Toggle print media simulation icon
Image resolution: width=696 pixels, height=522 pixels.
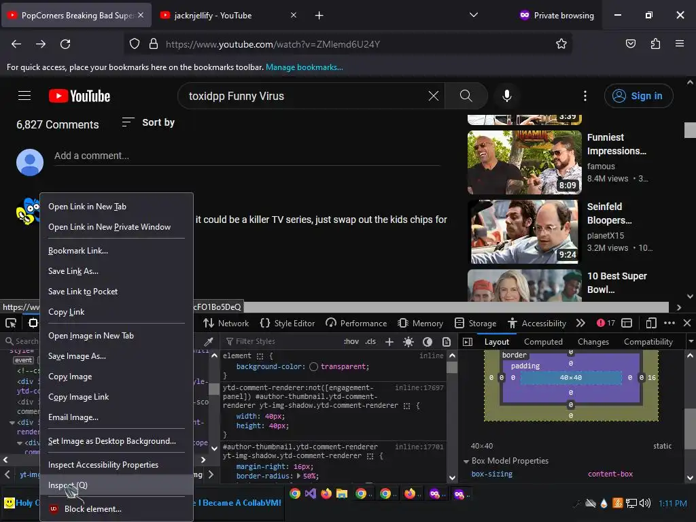click(x=446, y=341)
